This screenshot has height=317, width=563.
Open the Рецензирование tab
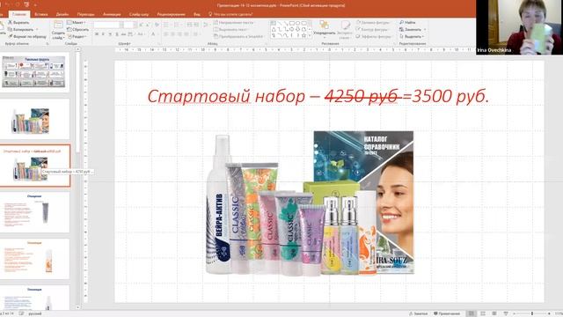point(171,14)
